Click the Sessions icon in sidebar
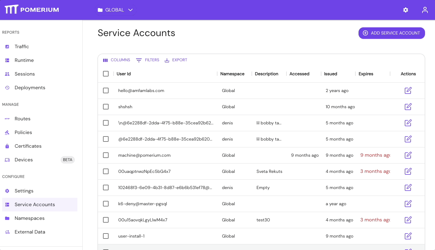This screenshot has height=250, width=435. 7,74
